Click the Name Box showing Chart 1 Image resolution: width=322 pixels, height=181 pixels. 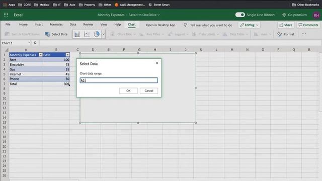tap(16, 43)
